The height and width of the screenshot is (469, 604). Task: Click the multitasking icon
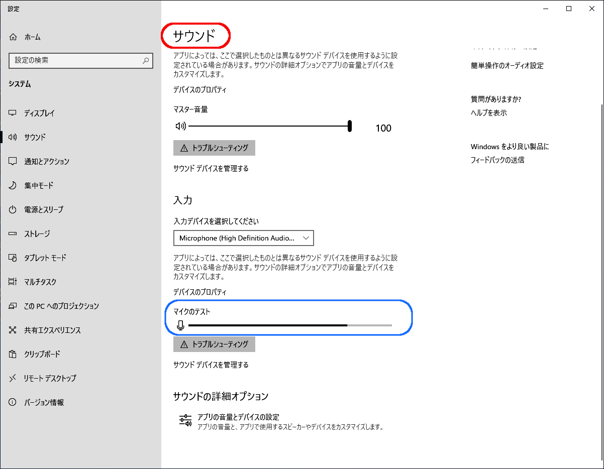pos(13,282)
